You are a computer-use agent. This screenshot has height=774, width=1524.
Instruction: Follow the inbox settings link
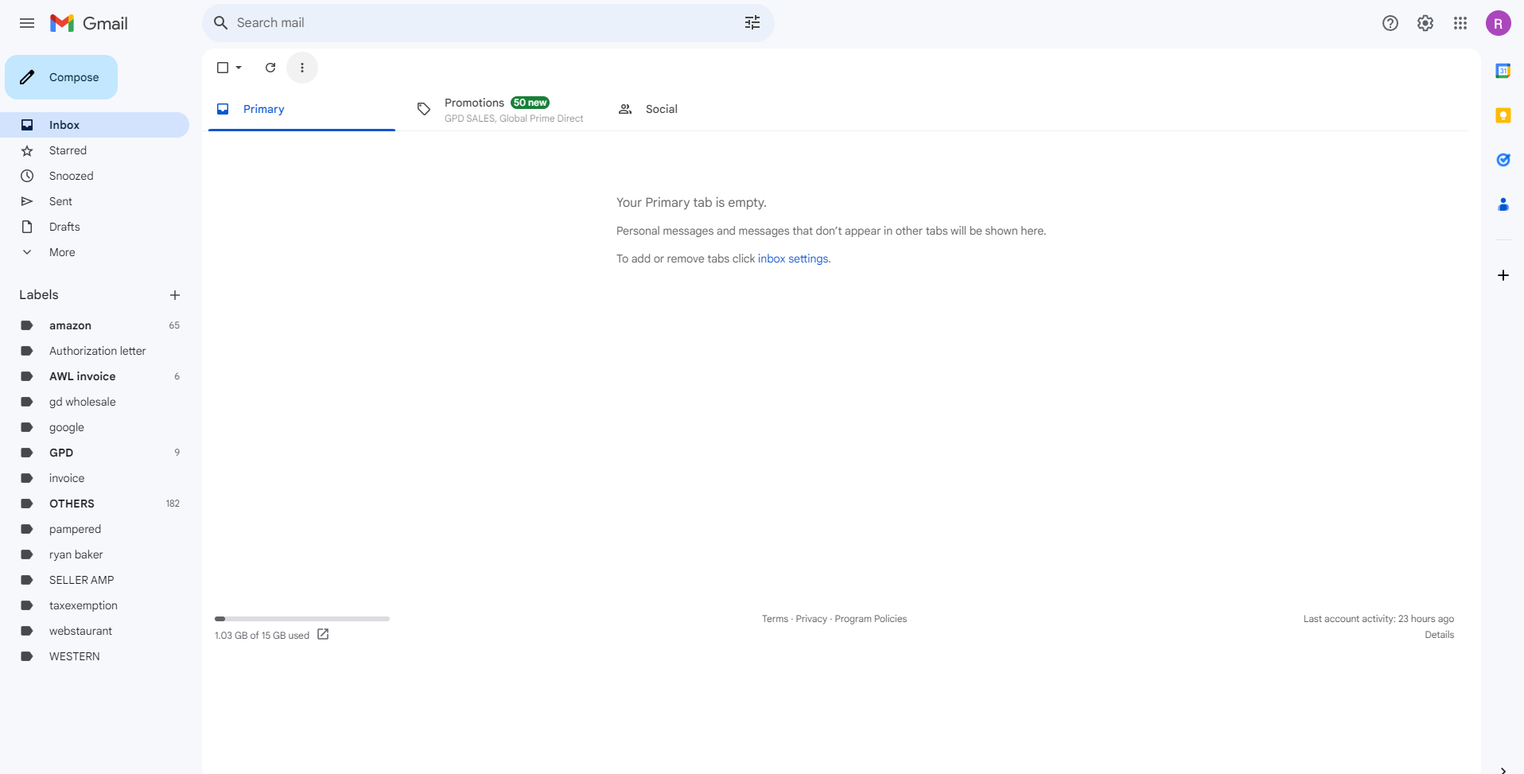click(x=793, y=259)
